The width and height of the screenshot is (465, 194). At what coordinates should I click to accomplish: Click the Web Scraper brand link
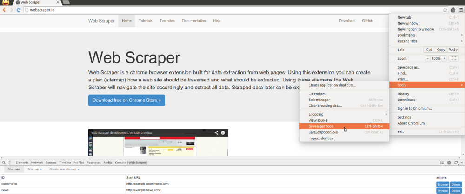tap(101, 21)
